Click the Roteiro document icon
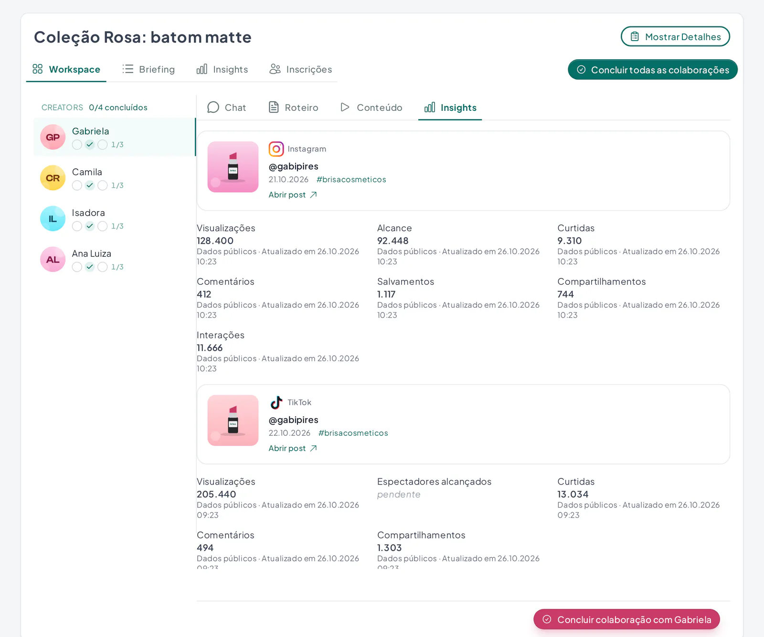 (x=274, y=107)
